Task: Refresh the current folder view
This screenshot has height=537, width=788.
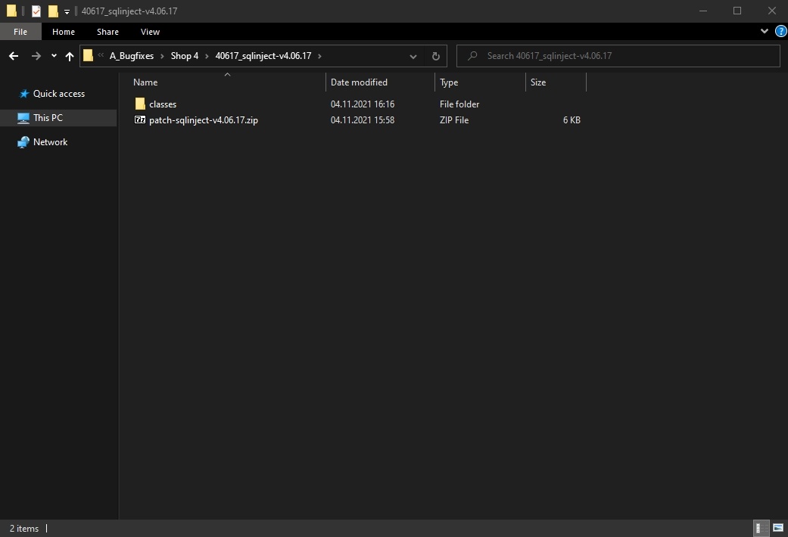Action: (x=435, y=56)
